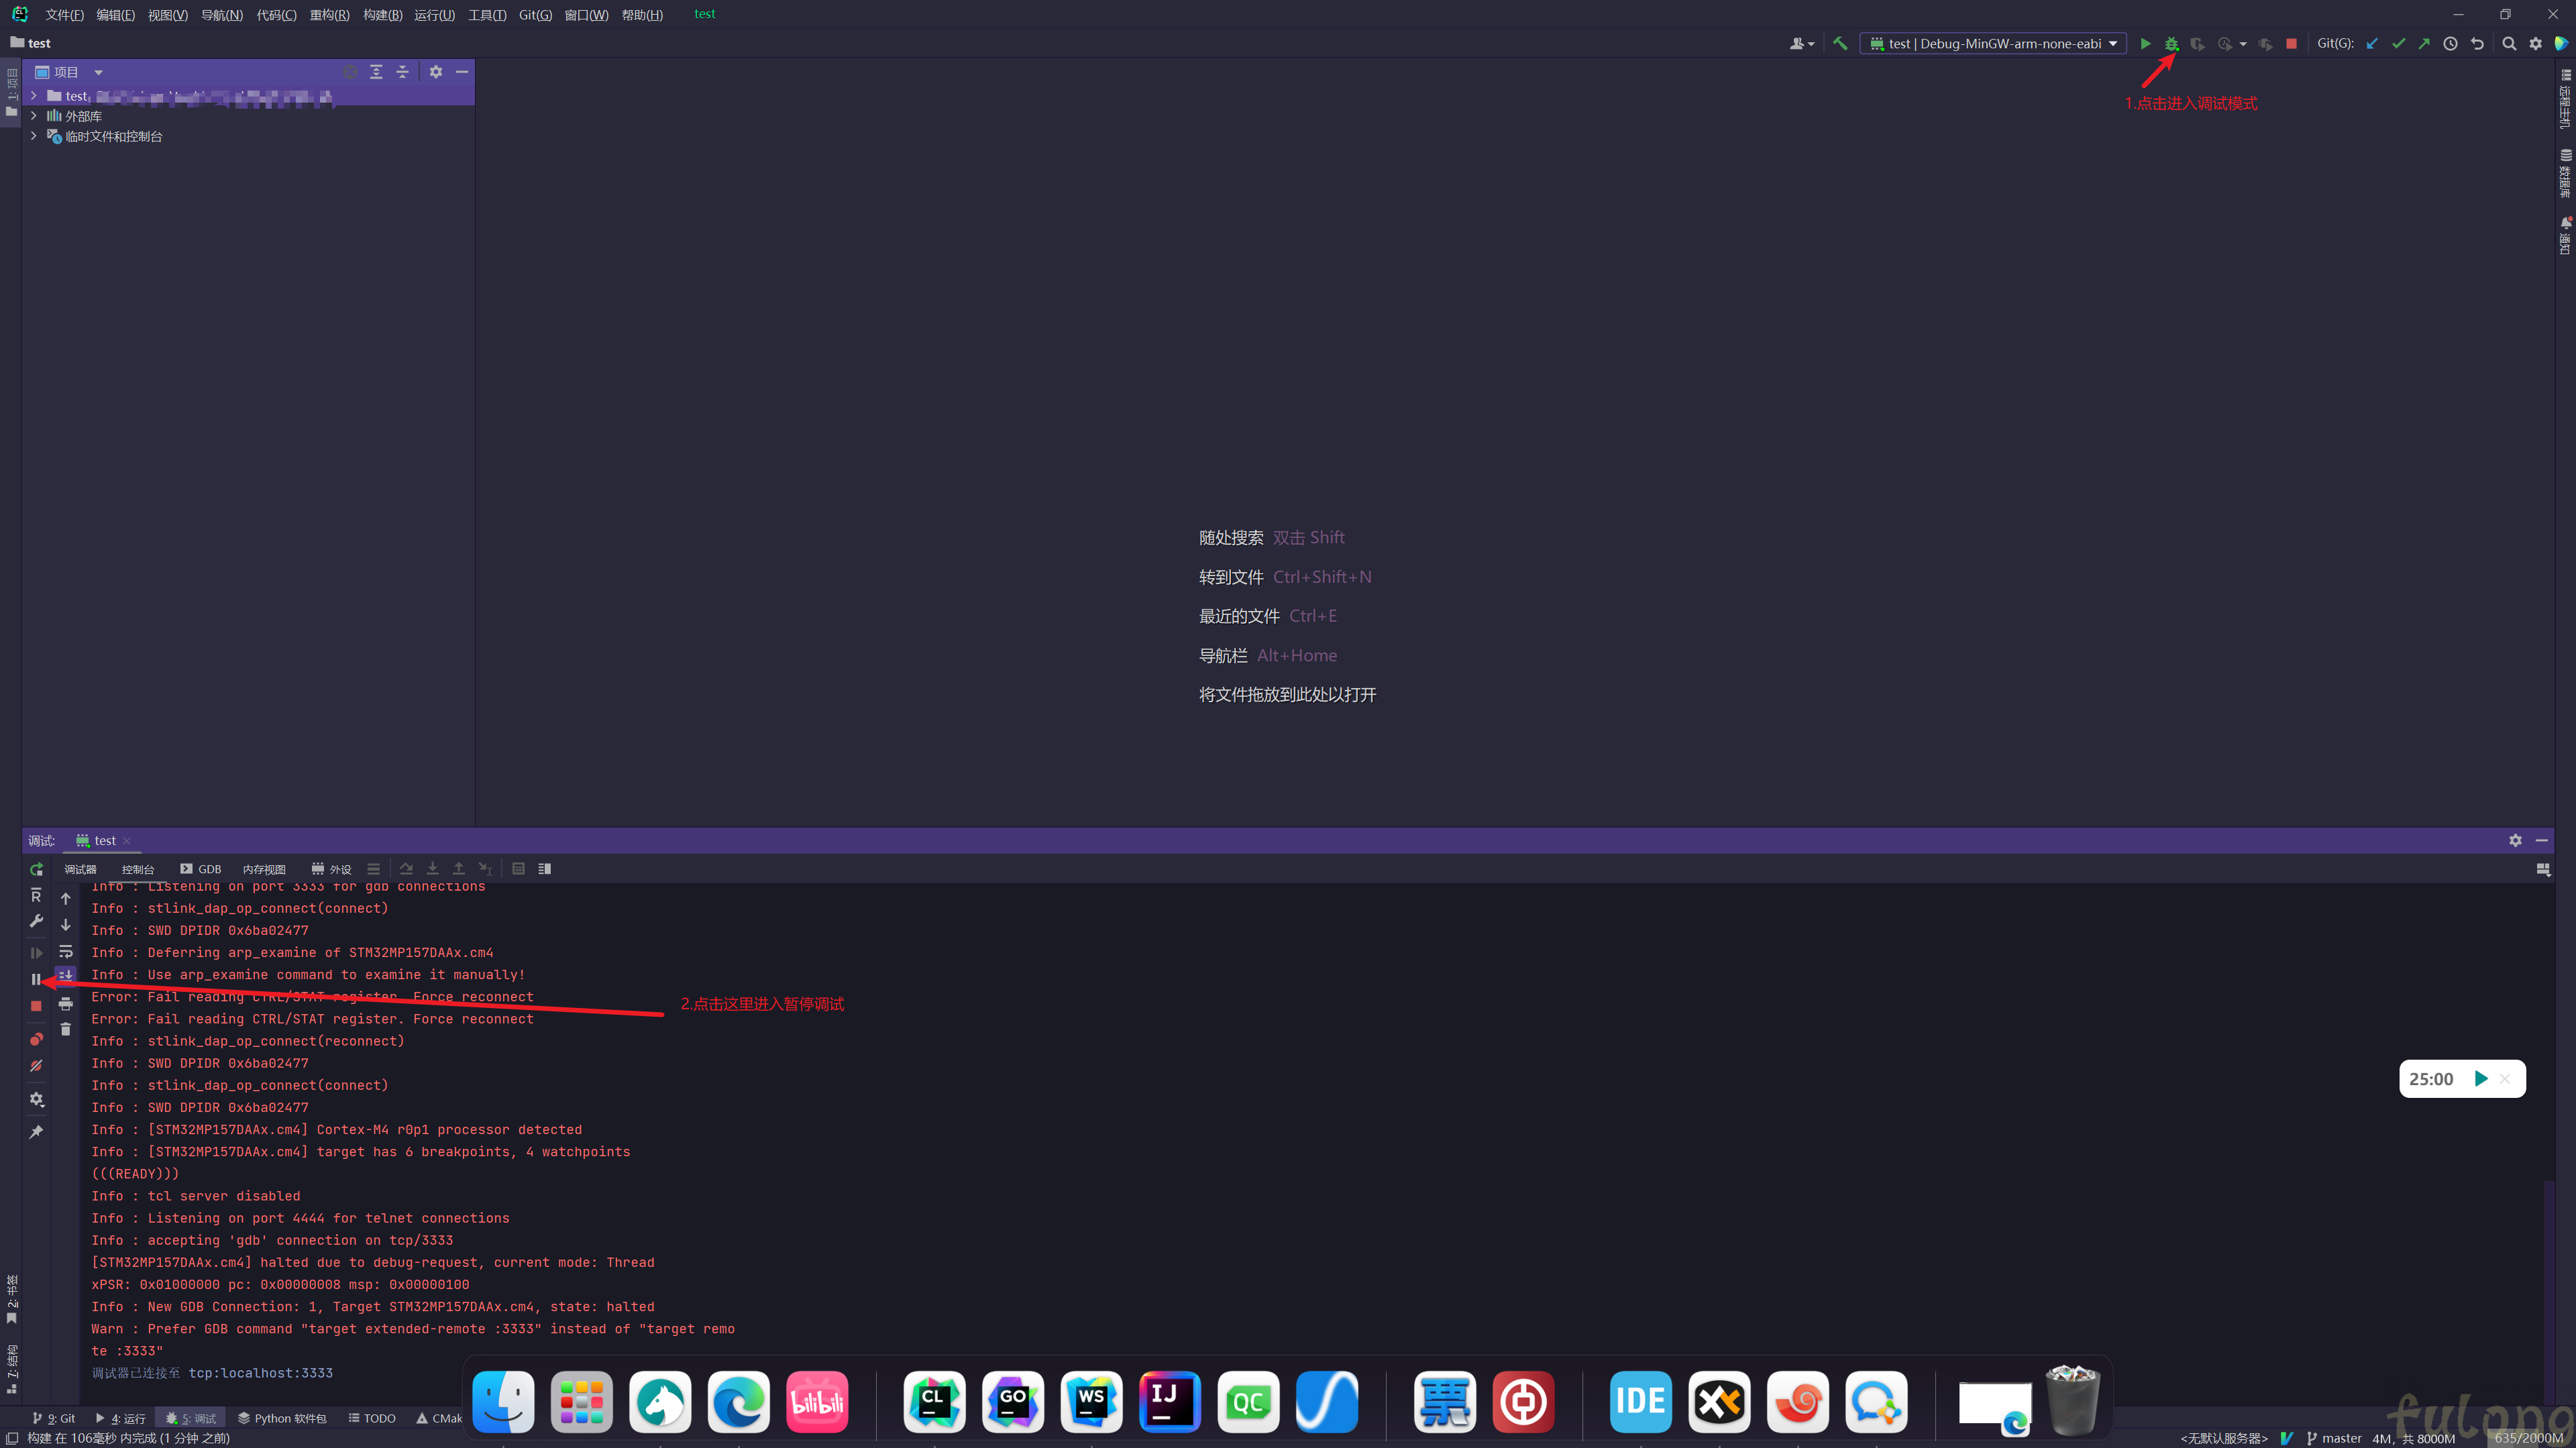Open Finder from the dock
The height and width of the screenshot is (1448, 2576).
pyautogui.click(x=503, y=1401)
